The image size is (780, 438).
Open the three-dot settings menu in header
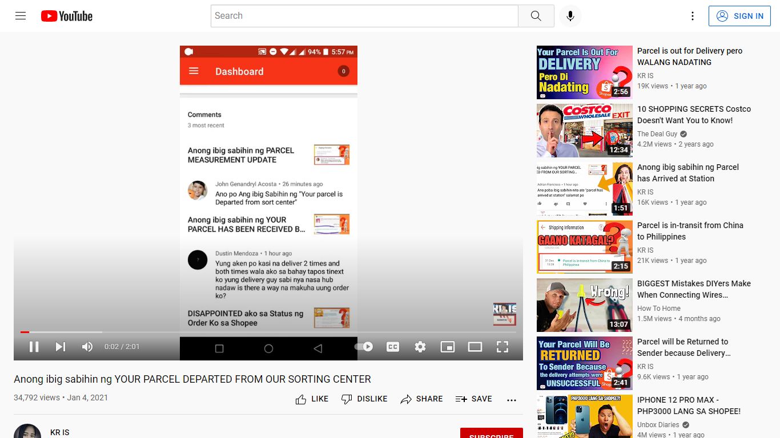[692, 16]
